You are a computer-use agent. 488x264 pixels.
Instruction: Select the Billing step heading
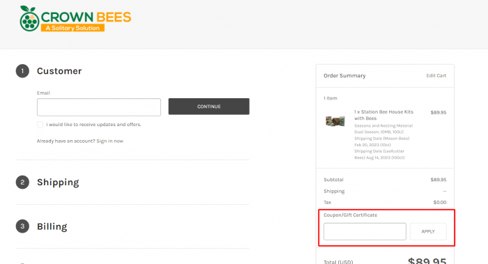[52, 226]
